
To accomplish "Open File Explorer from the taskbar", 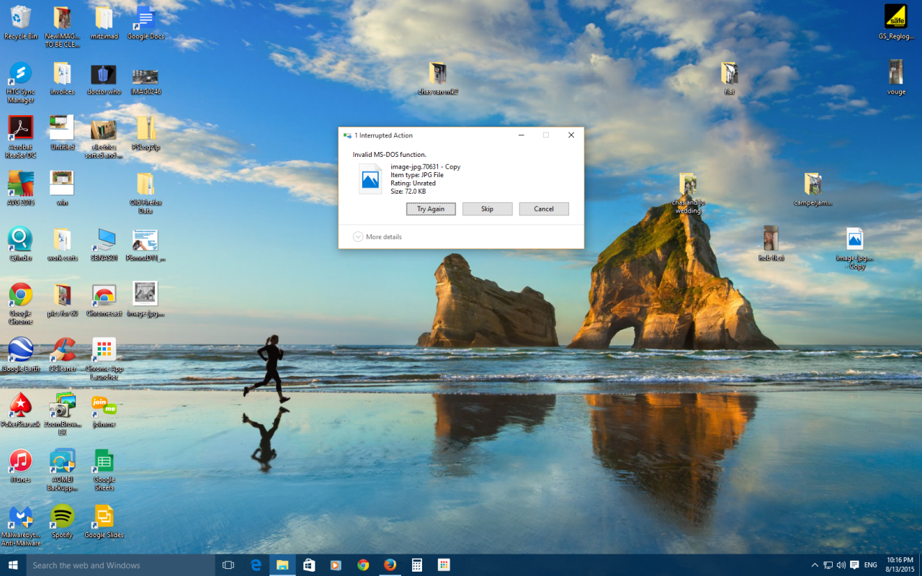I will [282, 565].
